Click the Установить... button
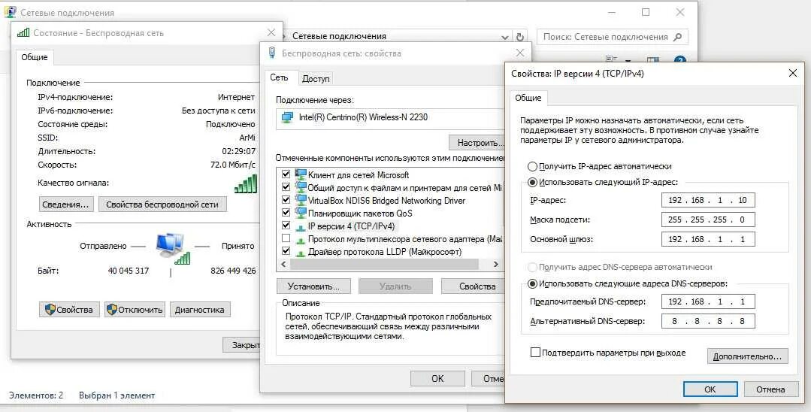 (313, 286)
